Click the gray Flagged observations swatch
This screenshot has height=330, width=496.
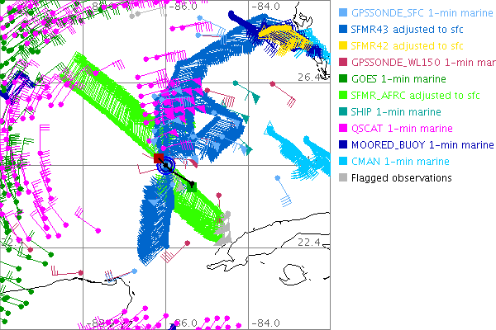[x=343, y=178]
